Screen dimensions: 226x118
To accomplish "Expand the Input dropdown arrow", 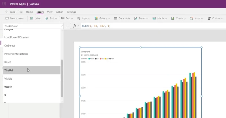I will [x=89, y=18].
